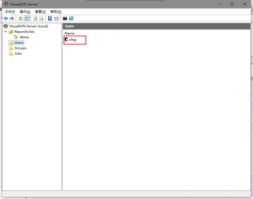Maximize the VisualSVN Server window
The width and height of the screenshot is (253, 199).
(232, 4)
